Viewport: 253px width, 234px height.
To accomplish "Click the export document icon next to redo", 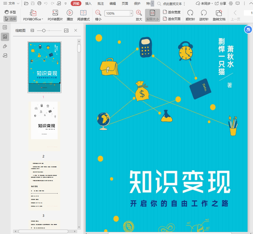I will point(59,3).
